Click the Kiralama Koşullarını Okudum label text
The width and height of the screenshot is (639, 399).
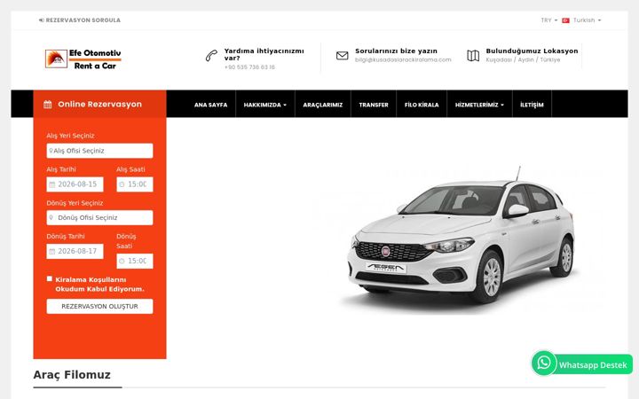99,285
